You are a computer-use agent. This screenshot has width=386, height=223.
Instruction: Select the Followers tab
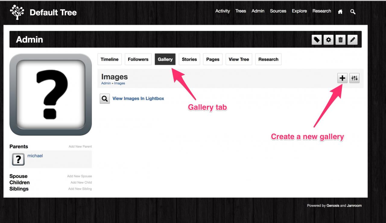pyautogui.click(x=138, y=59)
